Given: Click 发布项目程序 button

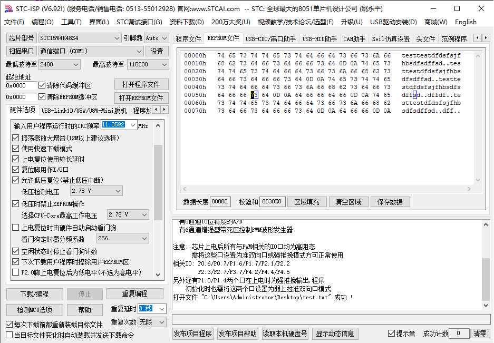Looking at the screenshot, I should click(193, 334).
